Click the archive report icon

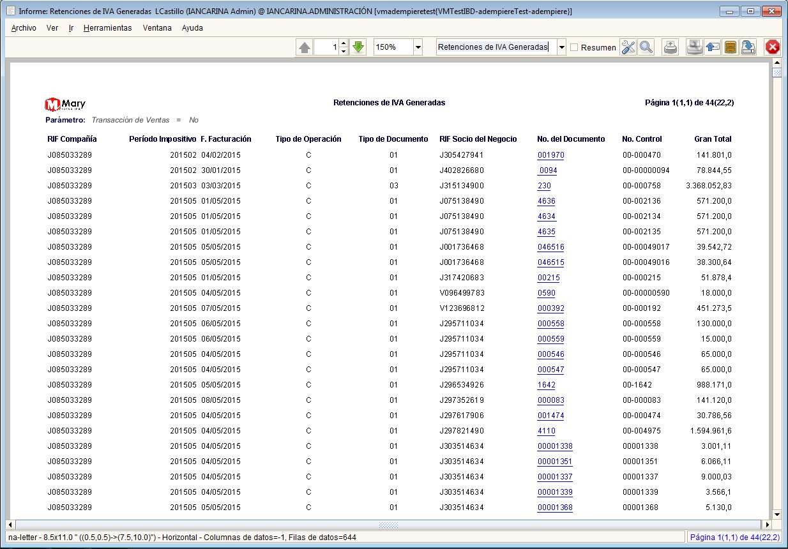click(x=731, y=47)
